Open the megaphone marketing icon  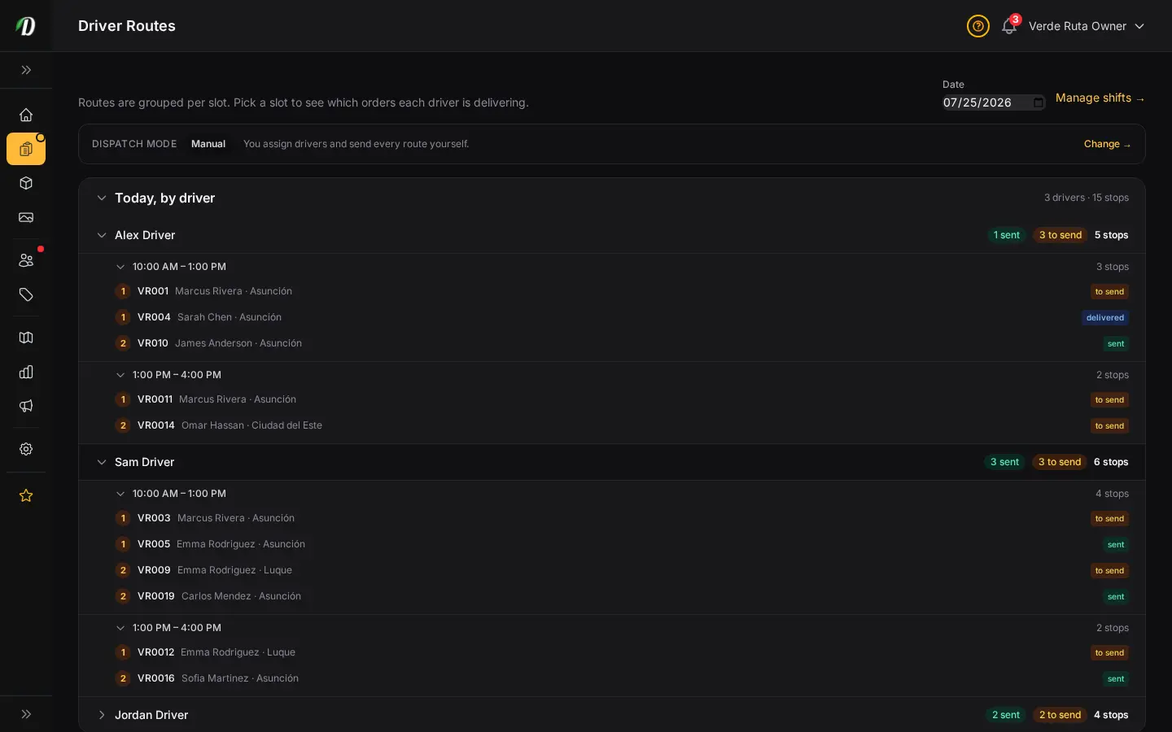26,406
